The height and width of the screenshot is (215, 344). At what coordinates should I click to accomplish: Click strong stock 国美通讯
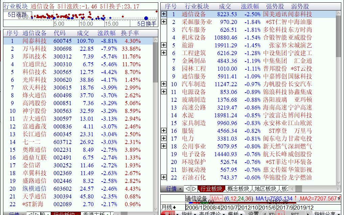pyautogui.click(x=275, y=14)
